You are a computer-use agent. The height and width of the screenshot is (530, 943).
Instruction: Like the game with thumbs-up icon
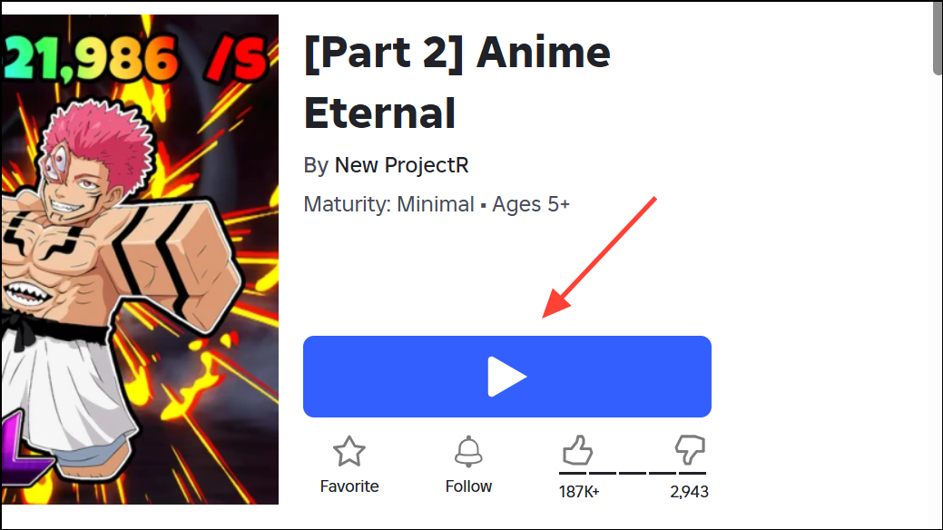pos(577,450)
